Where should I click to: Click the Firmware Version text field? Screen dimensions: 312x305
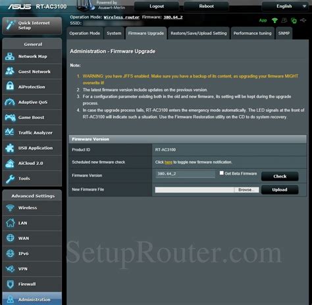[185, 174]
